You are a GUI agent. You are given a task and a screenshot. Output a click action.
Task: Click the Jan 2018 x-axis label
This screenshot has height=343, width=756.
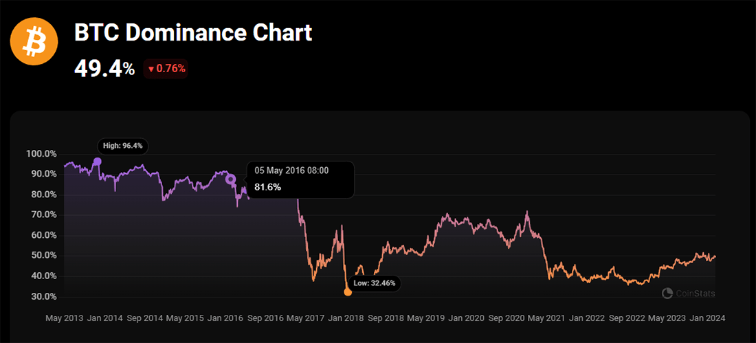click(x=345, y=318)
